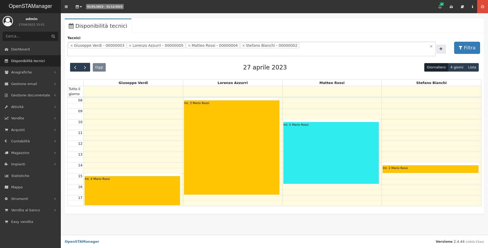The width and height of the screenshot is (488, 248).
Task: Click the info icon in header
Action: [472, 7]
